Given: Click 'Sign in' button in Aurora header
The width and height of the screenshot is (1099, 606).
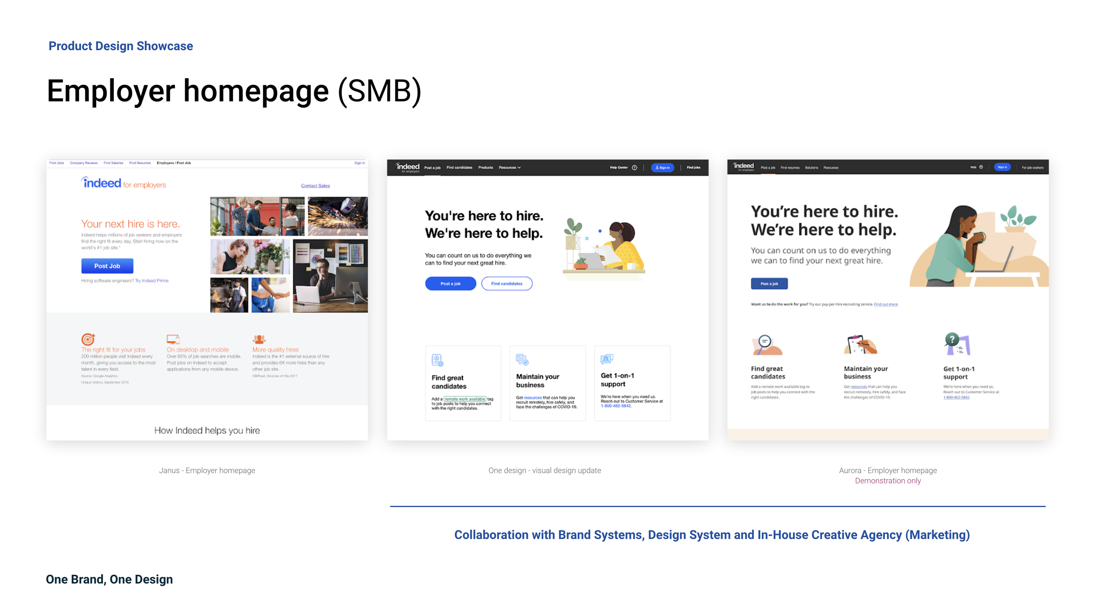Looking at the screenshot, I should coord(1002,167).
